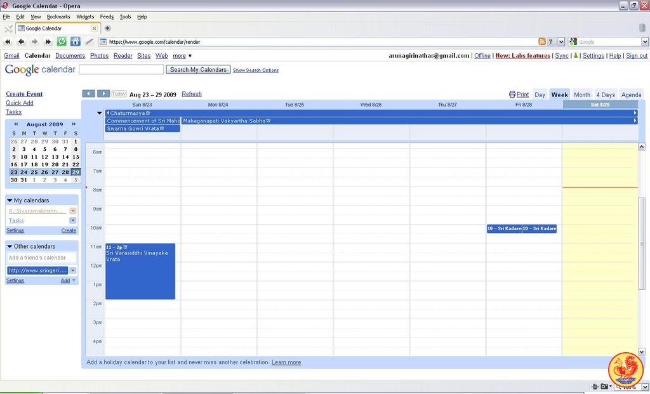Open the browser home page icon
Image resolution: width=650 pixels, height=394 pixels.
(x=76, y=41)
